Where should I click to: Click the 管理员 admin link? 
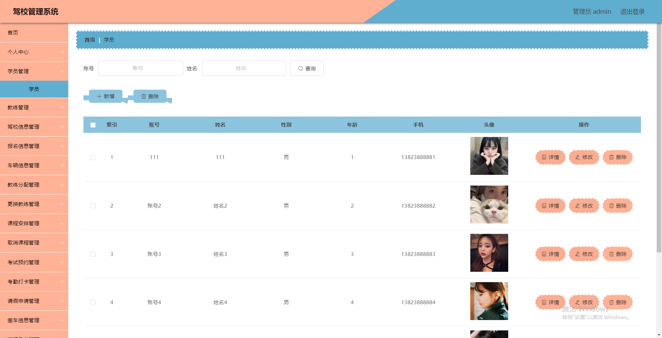coord(592,11)
